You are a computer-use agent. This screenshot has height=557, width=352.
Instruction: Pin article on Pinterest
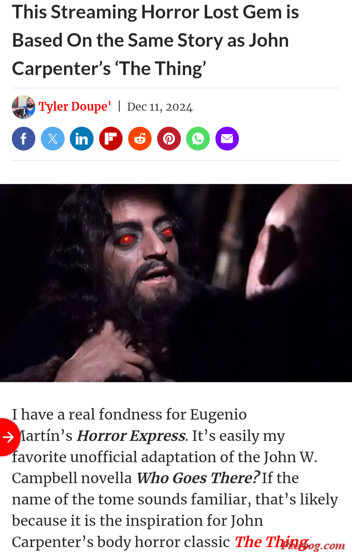169,139
